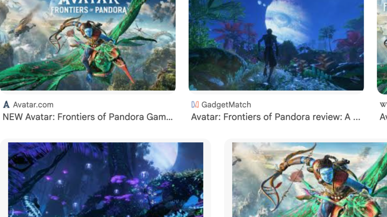
Task: Click the blue Na'vi face in cover art
Action: pos(89,32)
